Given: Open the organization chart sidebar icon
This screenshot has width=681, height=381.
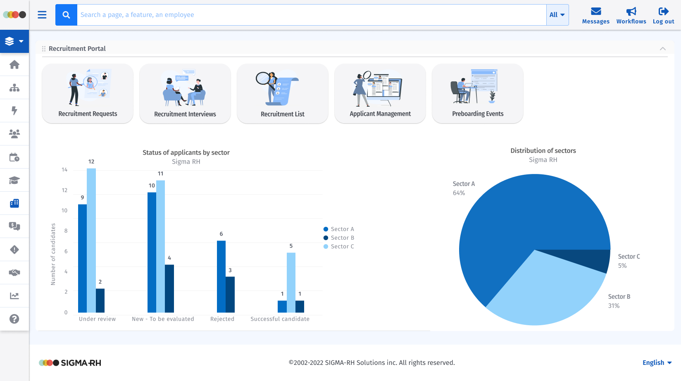Looking at the screenshot, I should coord(14,88).
